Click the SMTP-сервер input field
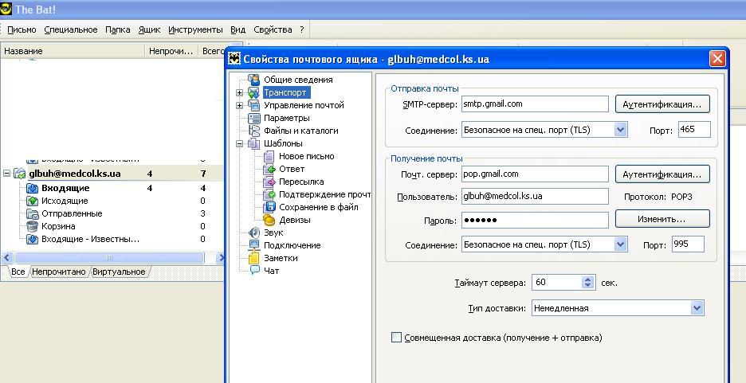 point(535,104)
